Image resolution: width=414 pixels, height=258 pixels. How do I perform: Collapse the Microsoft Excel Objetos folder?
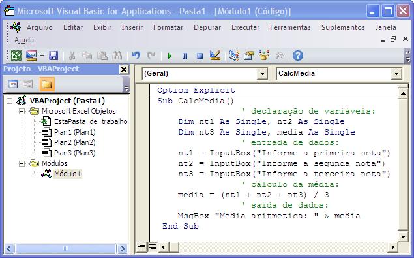pyautogui.click(x=22, y=111)
